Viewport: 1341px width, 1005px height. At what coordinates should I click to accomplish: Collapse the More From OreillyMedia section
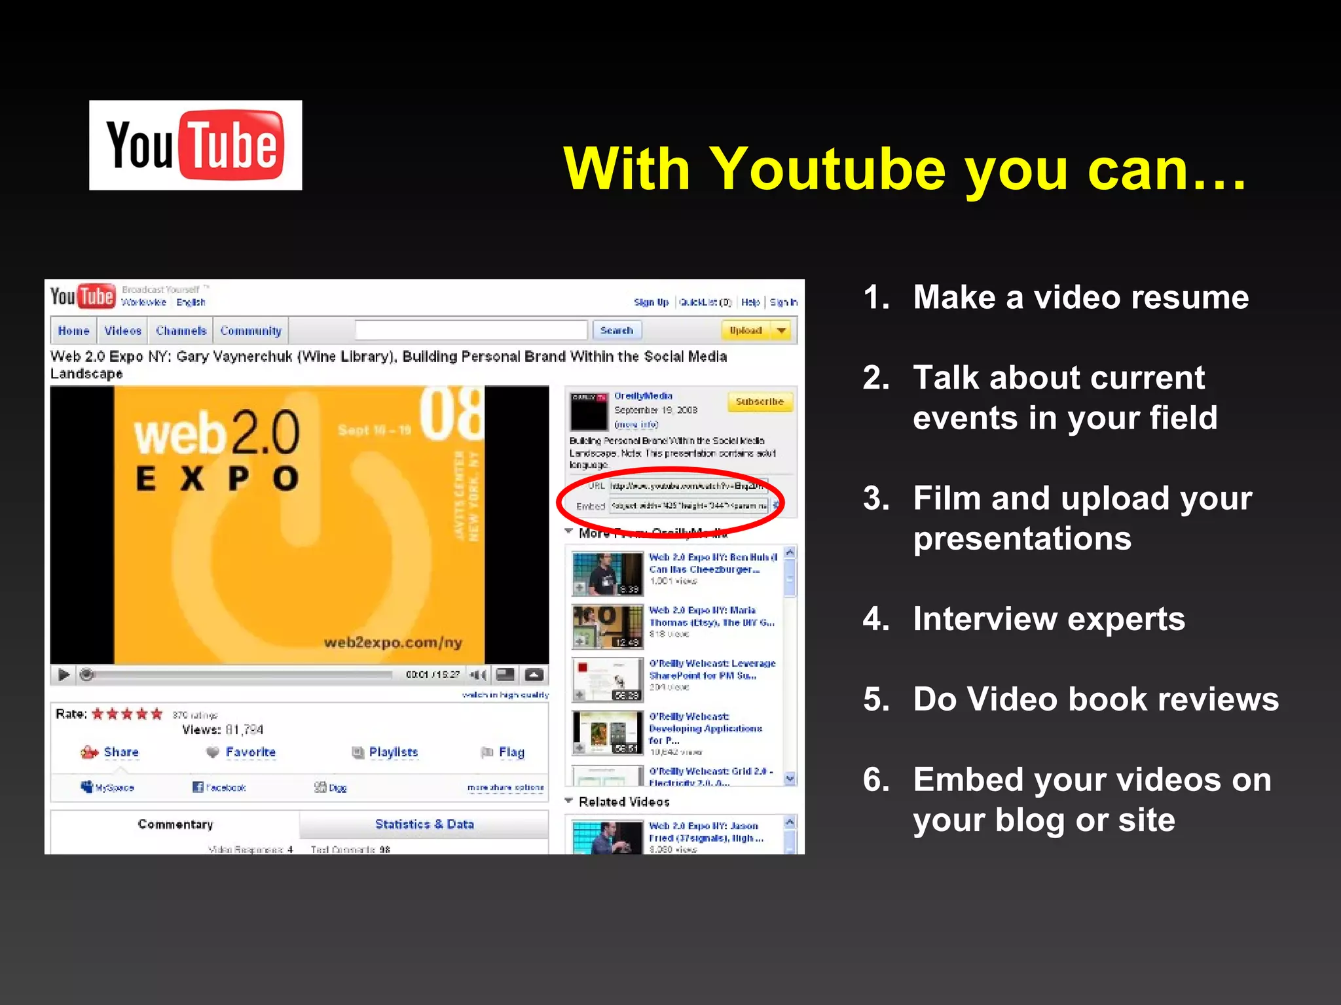[568, 531]
